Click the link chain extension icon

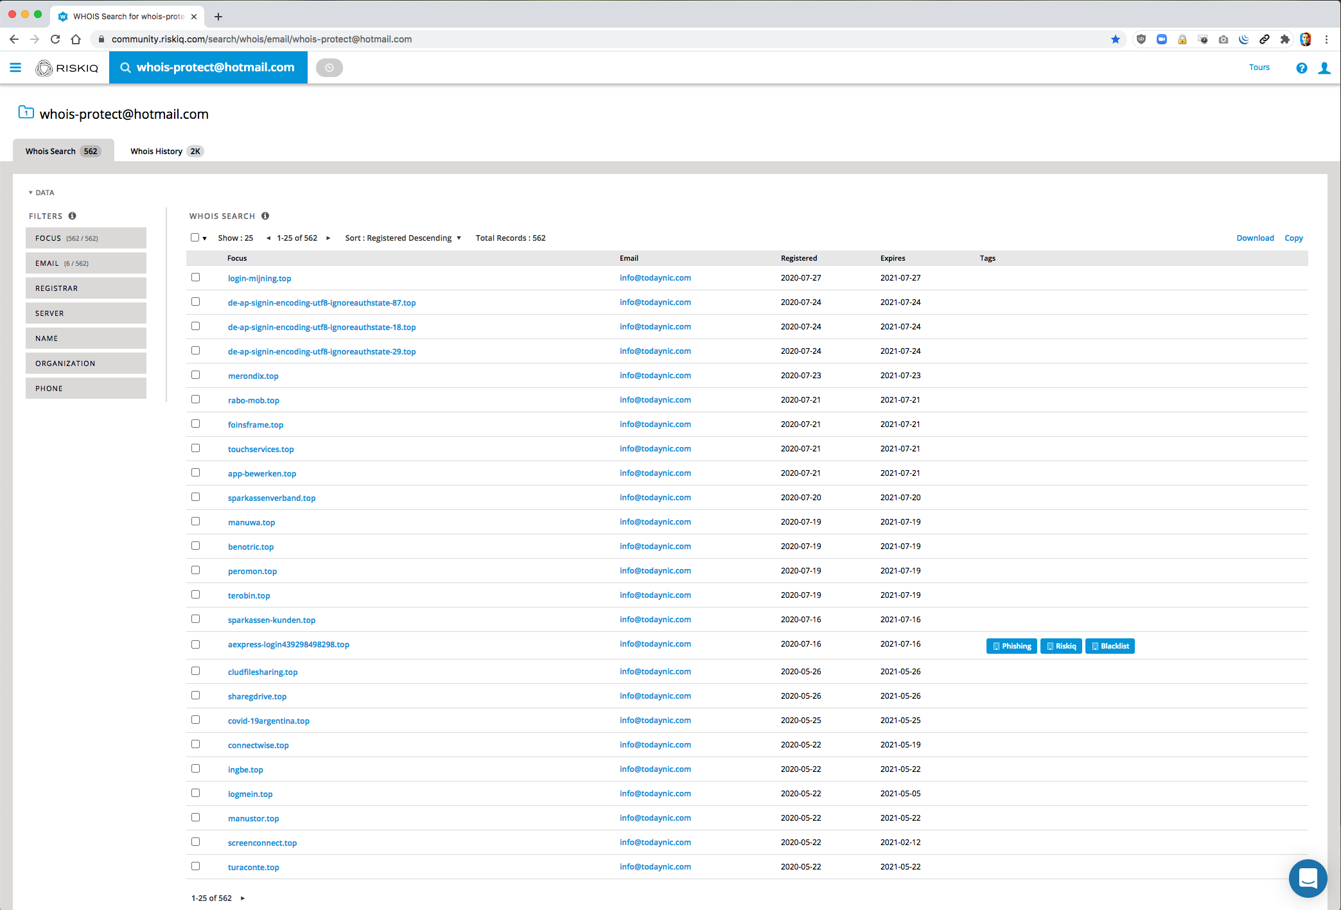click(x=1264, y=39)
